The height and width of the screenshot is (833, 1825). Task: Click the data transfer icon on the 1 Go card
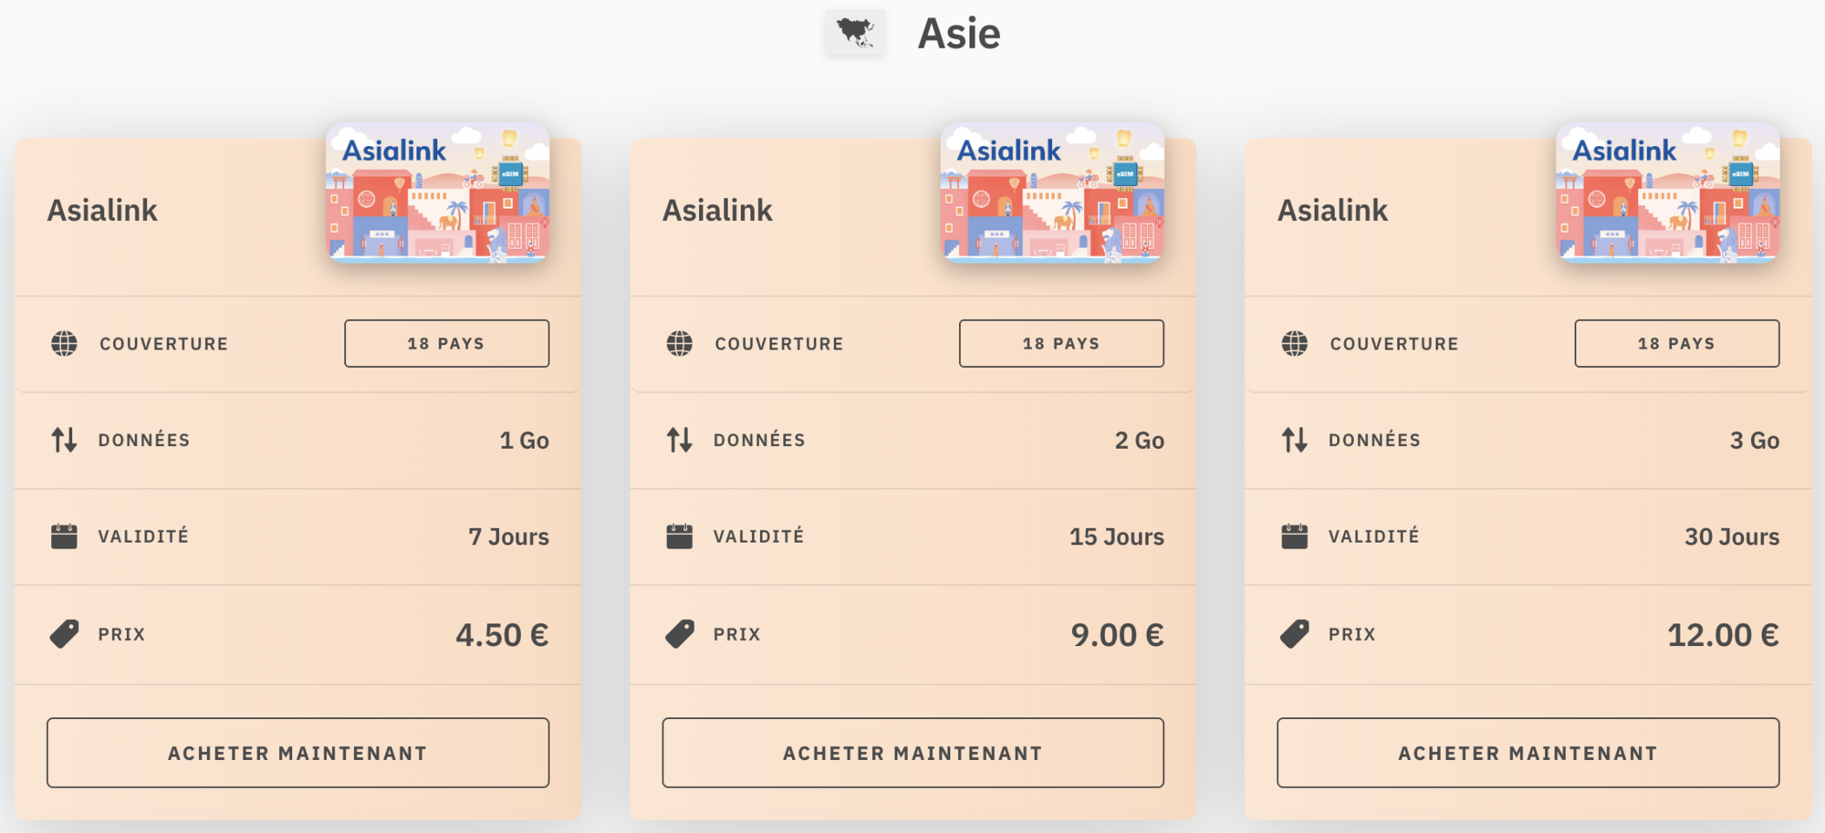coord(64,440)
